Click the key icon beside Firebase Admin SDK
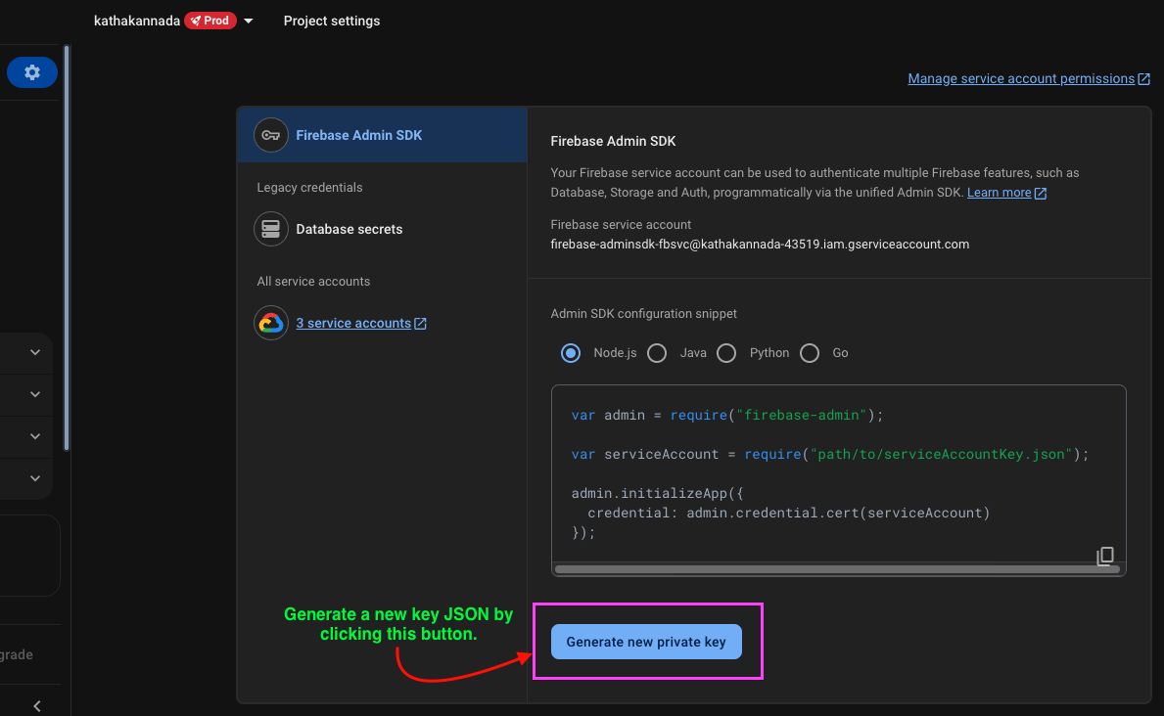The height and width of the screenshot is (716, 1164). click(x=271, y=135)
